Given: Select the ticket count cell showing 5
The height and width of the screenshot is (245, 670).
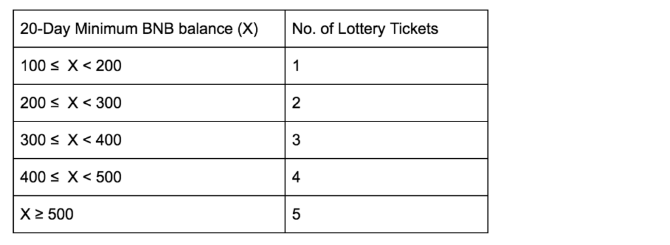Looking at the screenshot, I should (x=386, y=214).
